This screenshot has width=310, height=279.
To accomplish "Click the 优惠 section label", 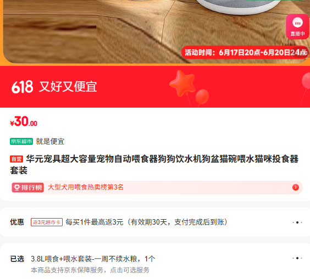I will tap(17, 222).
